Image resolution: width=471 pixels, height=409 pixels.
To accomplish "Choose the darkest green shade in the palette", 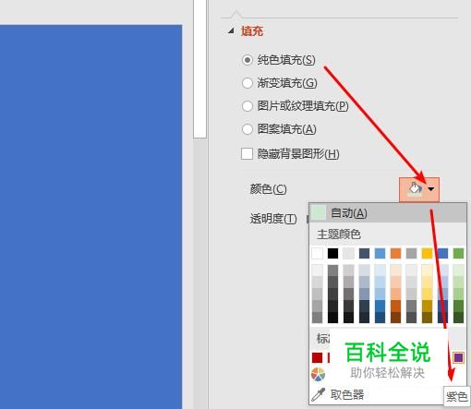I will click(x=458, y=318).
